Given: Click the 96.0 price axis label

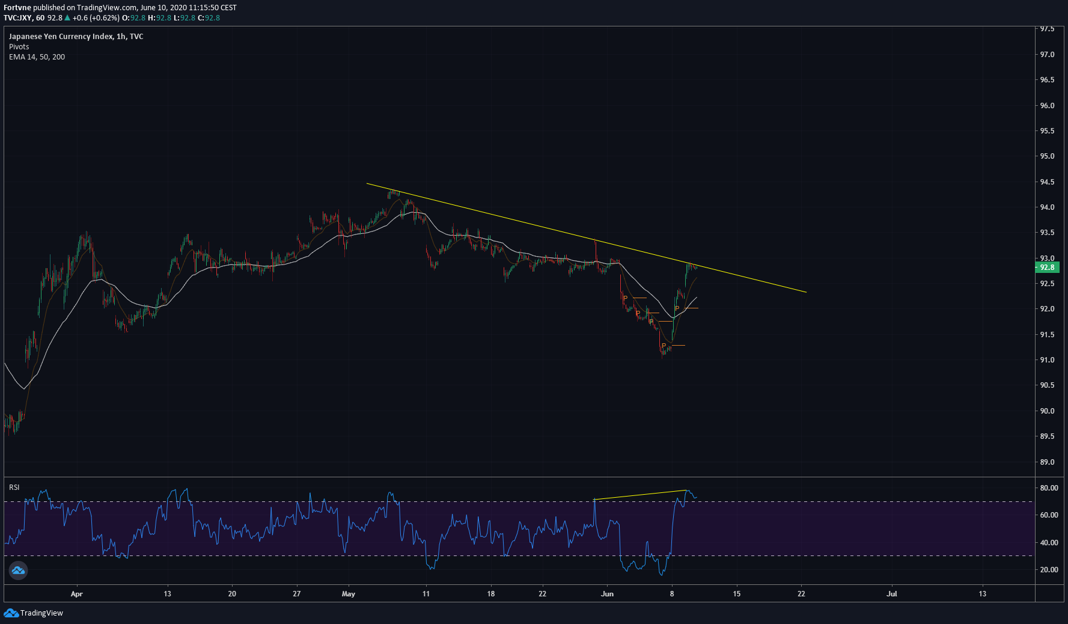Looking at the screenshot, I should coord(1047,106).
